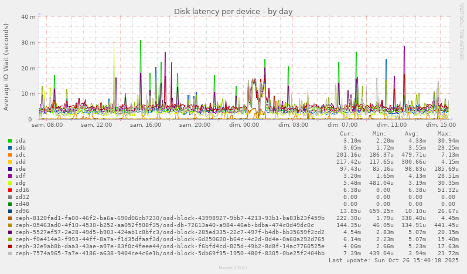The width and height of the screenshot is (467, 274).
Task: Click the purple sdf legend color square
Action: tap(10, 176)
